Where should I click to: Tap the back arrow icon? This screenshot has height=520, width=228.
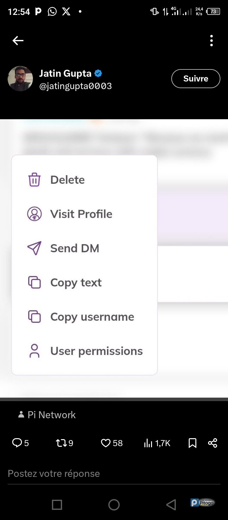(18, 41)
